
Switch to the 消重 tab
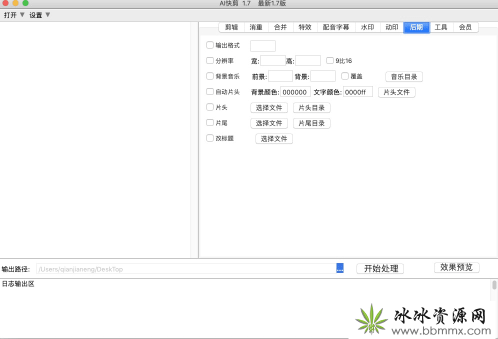click(x=256, y=27)
